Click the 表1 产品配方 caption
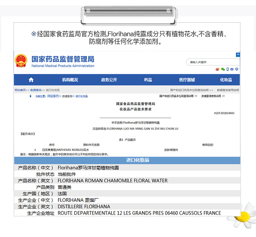Viewport: 256px width, 237px height. pos(127,140)
